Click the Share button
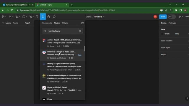This screenshot has width=189, height=106. click(x=163, y=17)
